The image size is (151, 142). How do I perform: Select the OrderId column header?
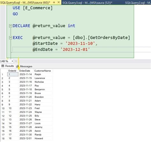(x=12, y=71)
